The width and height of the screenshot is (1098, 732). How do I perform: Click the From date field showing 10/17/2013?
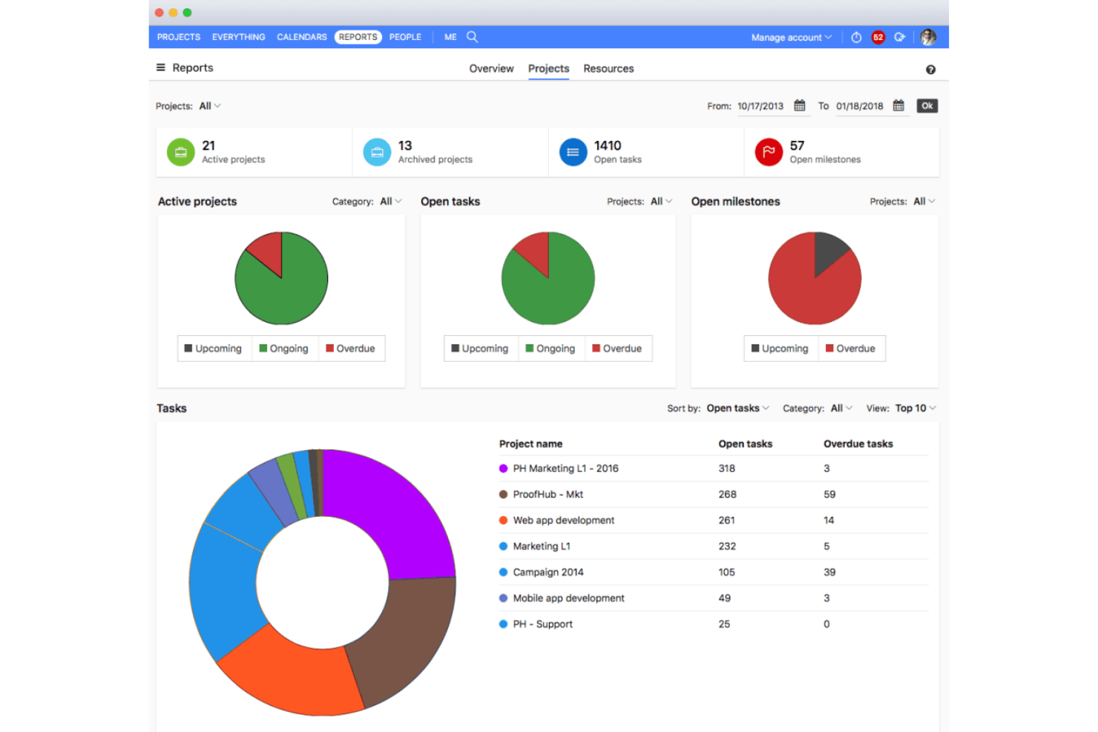761,105
